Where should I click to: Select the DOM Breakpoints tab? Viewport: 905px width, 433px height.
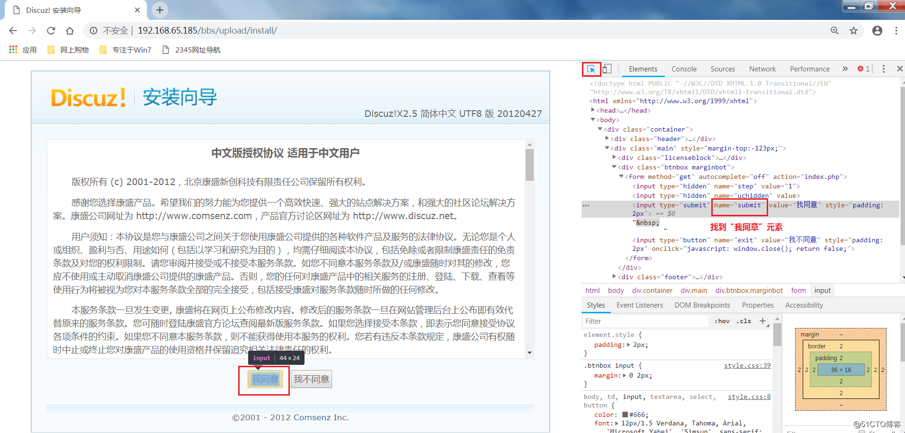tap(702, 305)
